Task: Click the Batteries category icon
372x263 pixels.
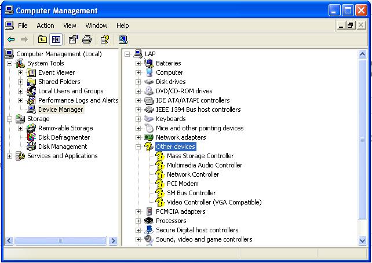Action: pyautogui.click(x=149, y=63)
